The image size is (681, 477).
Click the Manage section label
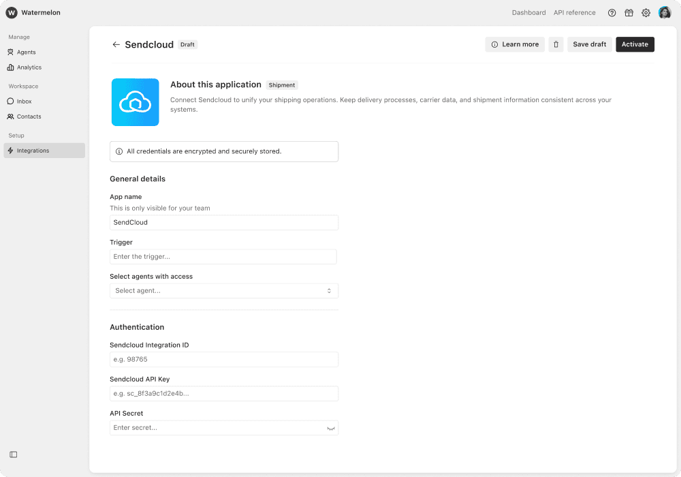click(19, 37)
